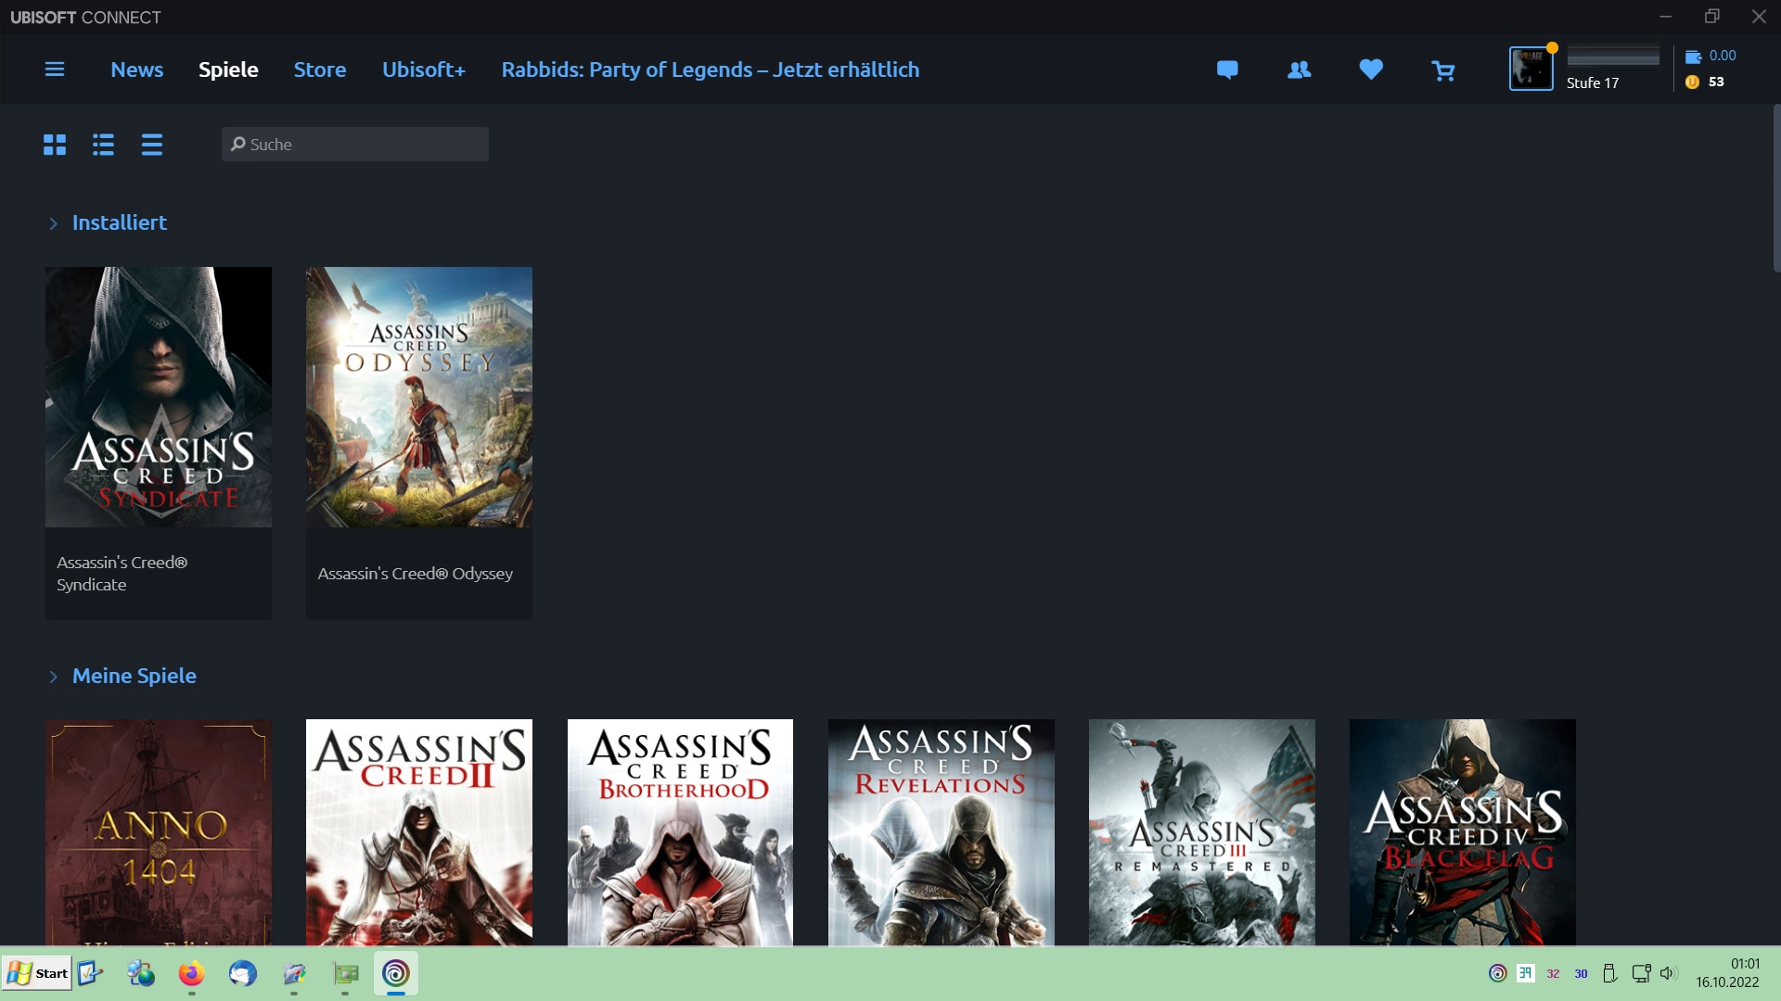The height and width of the screenshot is (1001, 1781).
Task: Open the chat messages icon
Action: [1227, 70]
